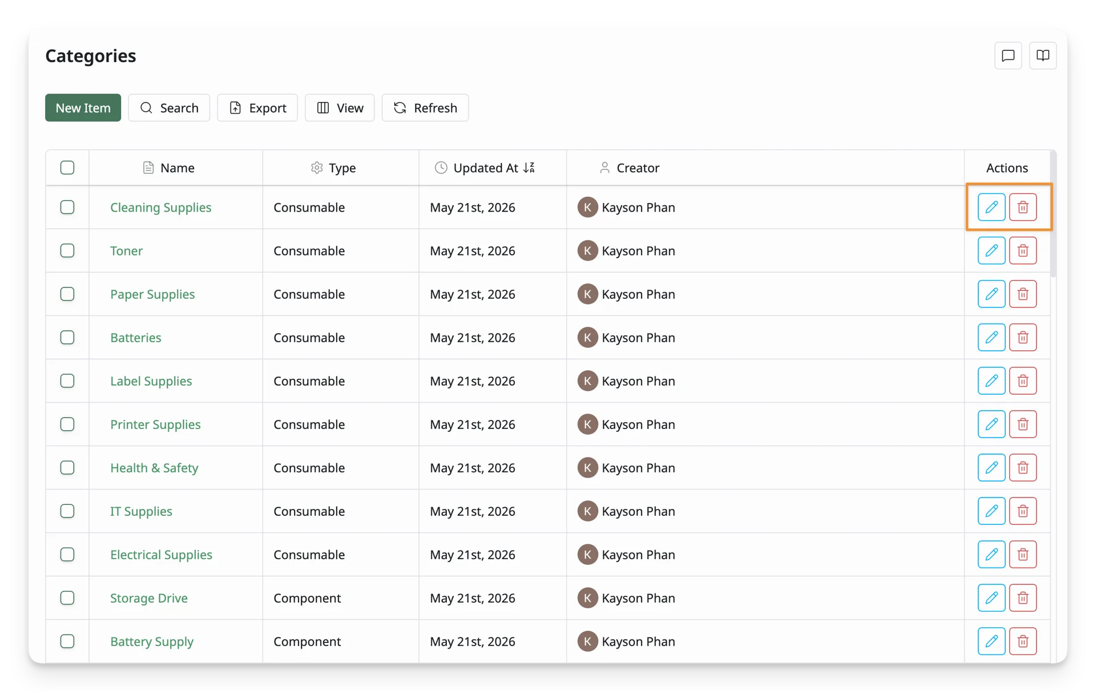The width and height of the screenshot is (1096, 692).
Task: Check the Label Supplies row checkbox
Action: [x=67, y=381]
